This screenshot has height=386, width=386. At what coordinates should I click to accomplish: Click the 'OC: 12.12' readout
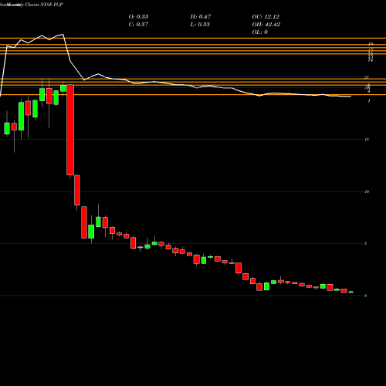[266, 16]
